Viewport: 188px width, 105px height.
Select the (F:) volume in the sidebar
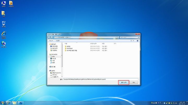coord(54,77)
